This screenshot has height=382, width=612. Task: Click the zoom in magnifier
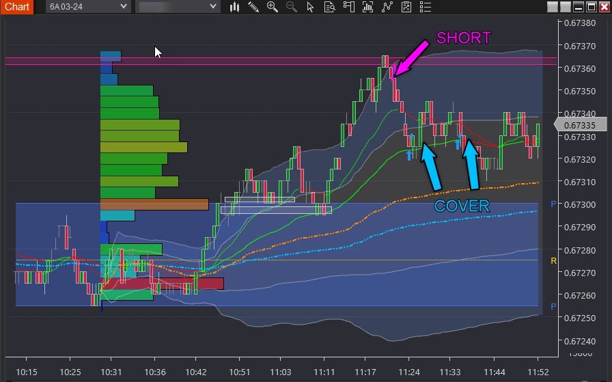[273, 7]
